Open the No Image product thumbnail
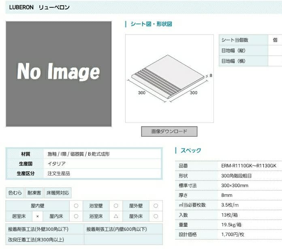The image size is (282, 249). 58,74
